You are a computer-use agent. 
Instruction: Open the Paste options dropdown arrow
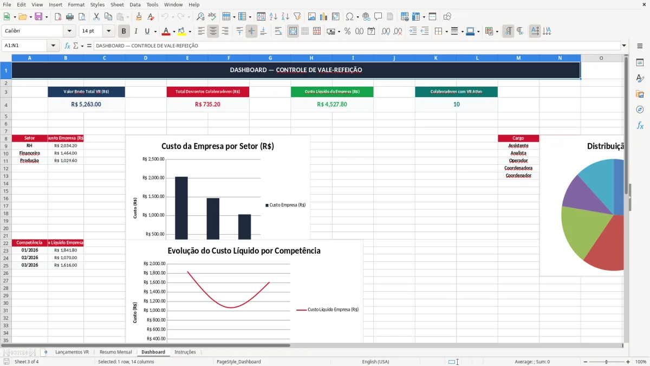tap(128, 17)
